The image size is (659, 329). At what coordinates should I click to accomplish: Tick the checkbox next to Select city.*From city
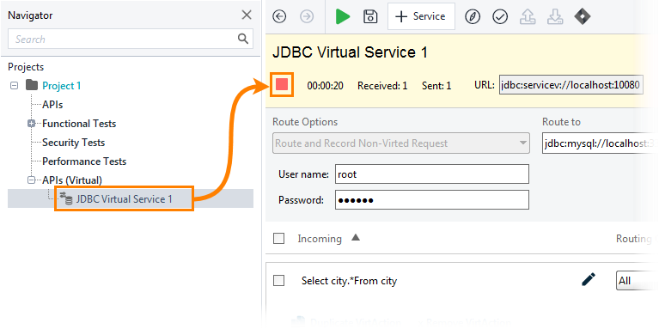point(278,281)
